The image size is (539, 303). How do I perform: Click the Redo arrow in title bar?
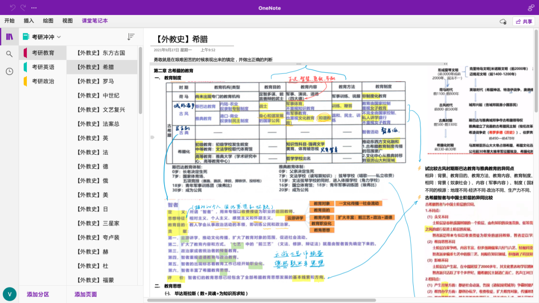[23, 8]
